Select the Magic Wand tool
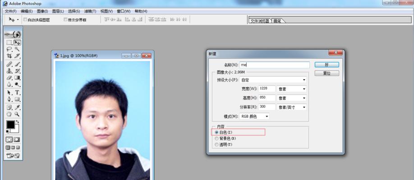 pos(17,49)
